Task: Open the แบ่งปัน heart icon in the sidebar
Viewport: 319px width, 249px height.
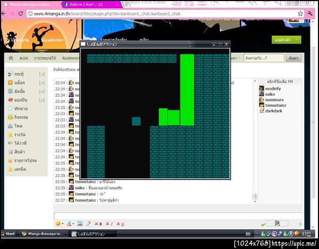Action: pos(10,100)
